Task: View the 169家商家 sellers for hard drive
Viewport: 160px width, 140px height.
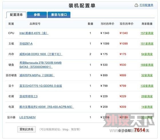Action: click(147, 65)
